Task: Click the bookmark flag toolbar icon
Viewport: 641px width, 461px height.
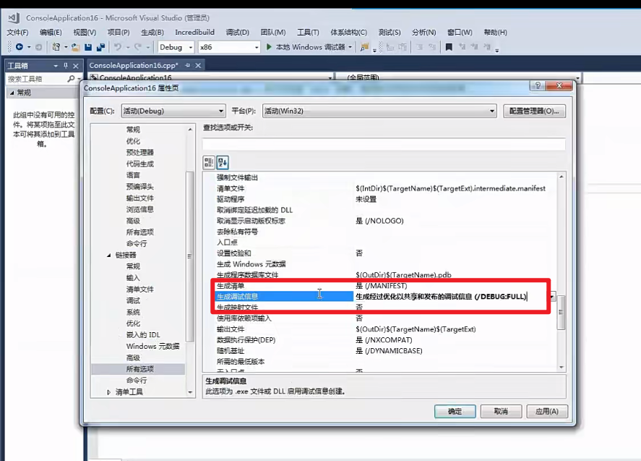Action: point(449,47)
